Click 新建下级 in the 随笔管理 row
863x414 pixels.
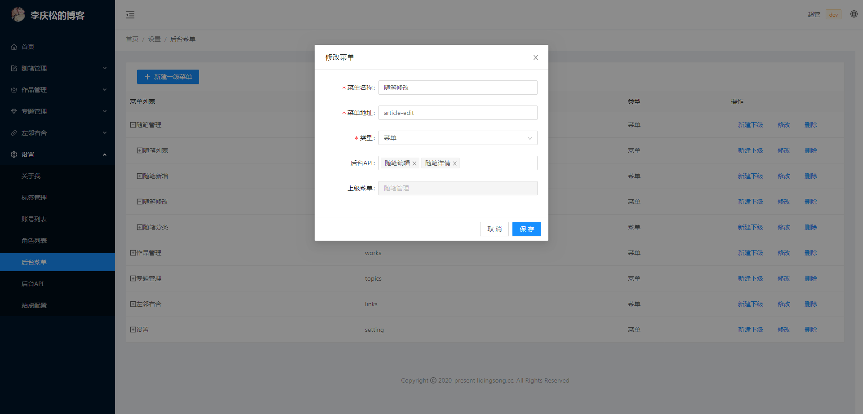751,125
